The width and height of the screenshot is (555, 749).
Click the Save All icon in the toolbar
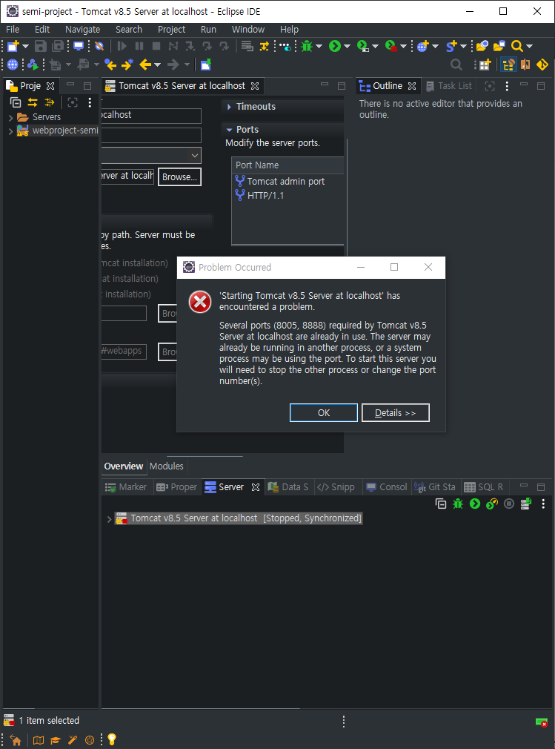[58, 46]
